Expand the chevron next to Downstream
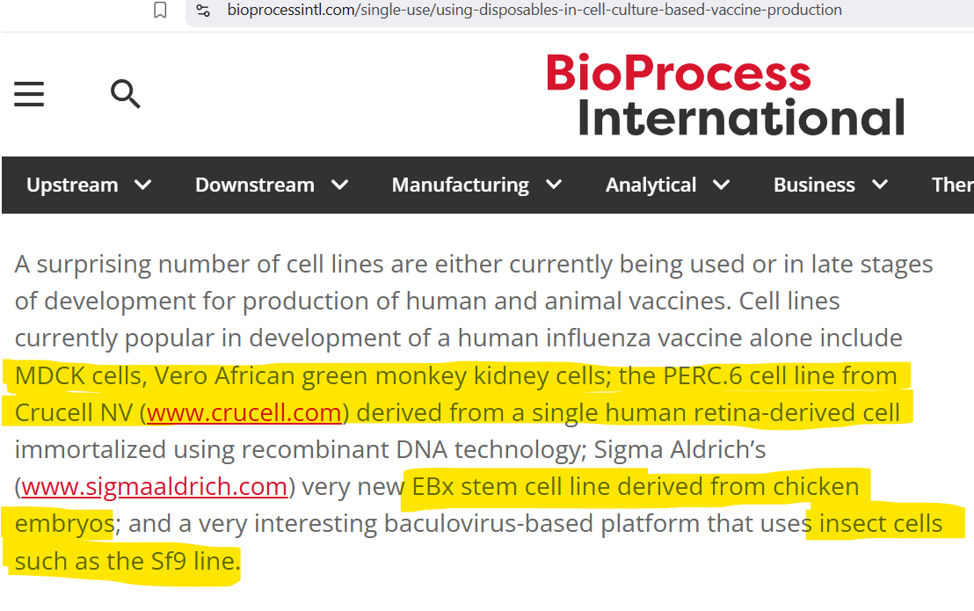The height and width of the screenshot is (611, 974). (x=340, y=185)
